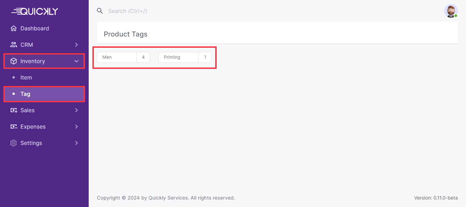466x207 pixels.
Task: Click the Inventory box icon
Action: [x=14, y=61]
